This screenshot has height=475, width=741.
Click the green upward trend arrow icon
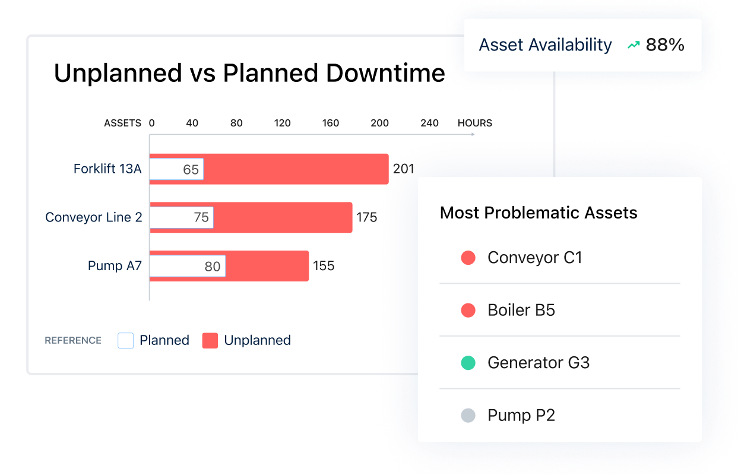634,45
